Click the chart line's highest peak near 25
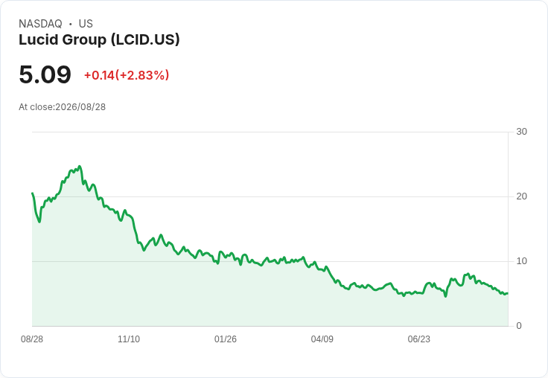The width and height of the screenshot is (548, 378). point(80,166)
